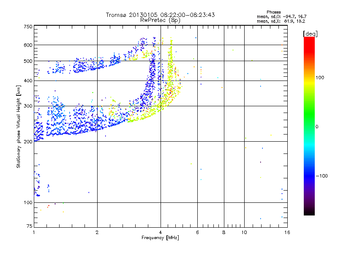
Task: Click the x-axis label '8'
Action: click(x=224, y=232)
